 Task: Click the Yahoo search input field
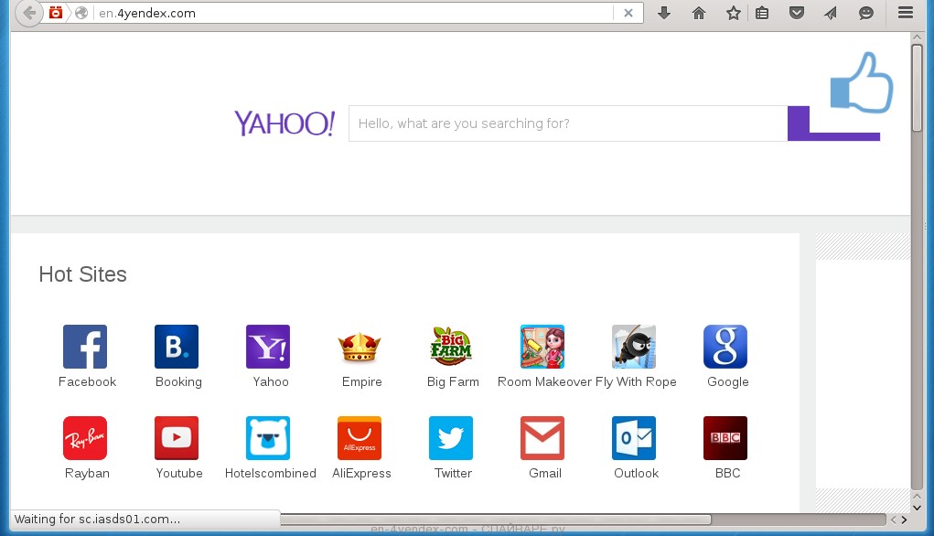coord(567,123)
